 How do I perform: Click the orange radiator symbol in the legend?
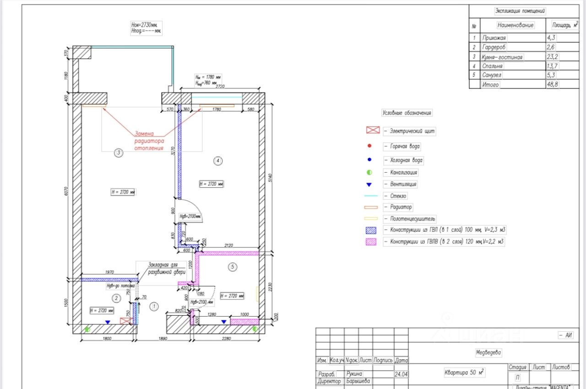(371, 207)
